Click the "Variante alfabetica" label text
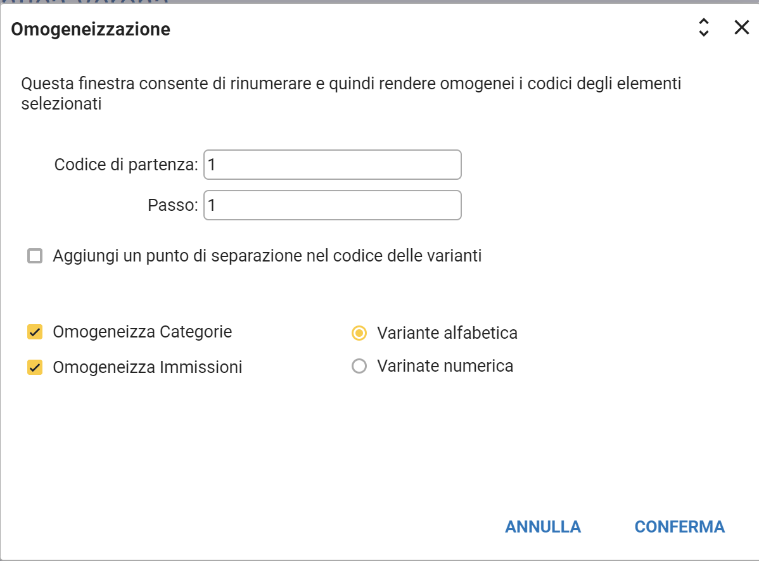 pyautogui.click(x=447, y=333)
